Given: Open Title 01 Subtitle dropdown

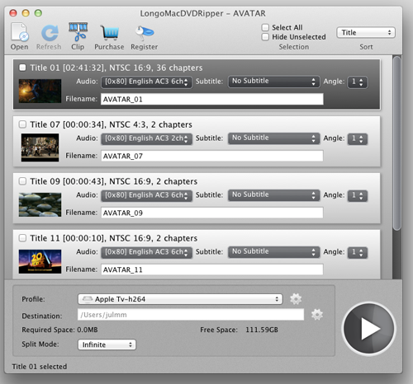Looking at the screenshot, I should pos(274,82).
